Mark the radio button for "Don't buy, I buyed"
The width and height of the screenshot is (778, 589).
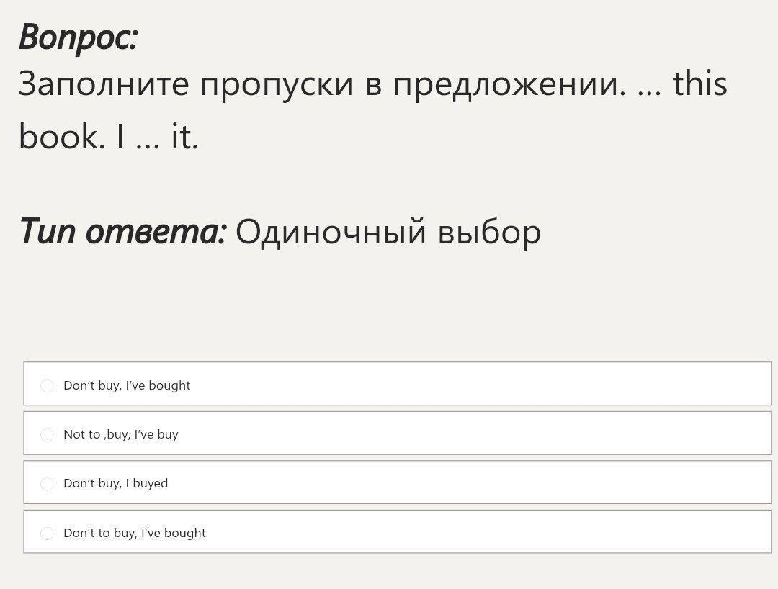point(48,484)
